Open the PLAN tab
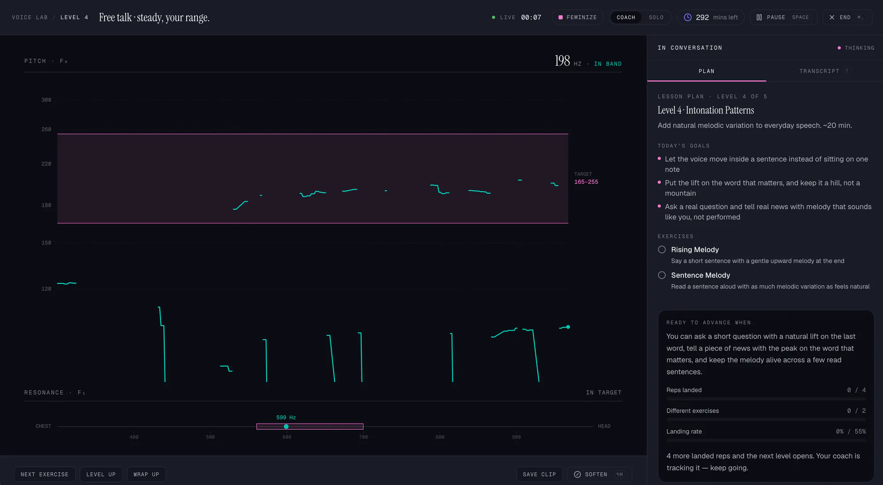This screenshot has height=485, width=883. (706, 71)
